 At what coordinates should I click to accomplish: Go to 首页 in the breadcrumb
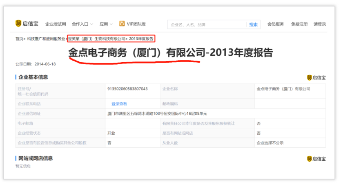click(19, 39)
